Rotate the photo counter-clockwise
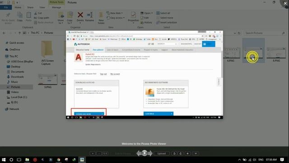This screenshot has width=289, height=163. pos(174,153)
